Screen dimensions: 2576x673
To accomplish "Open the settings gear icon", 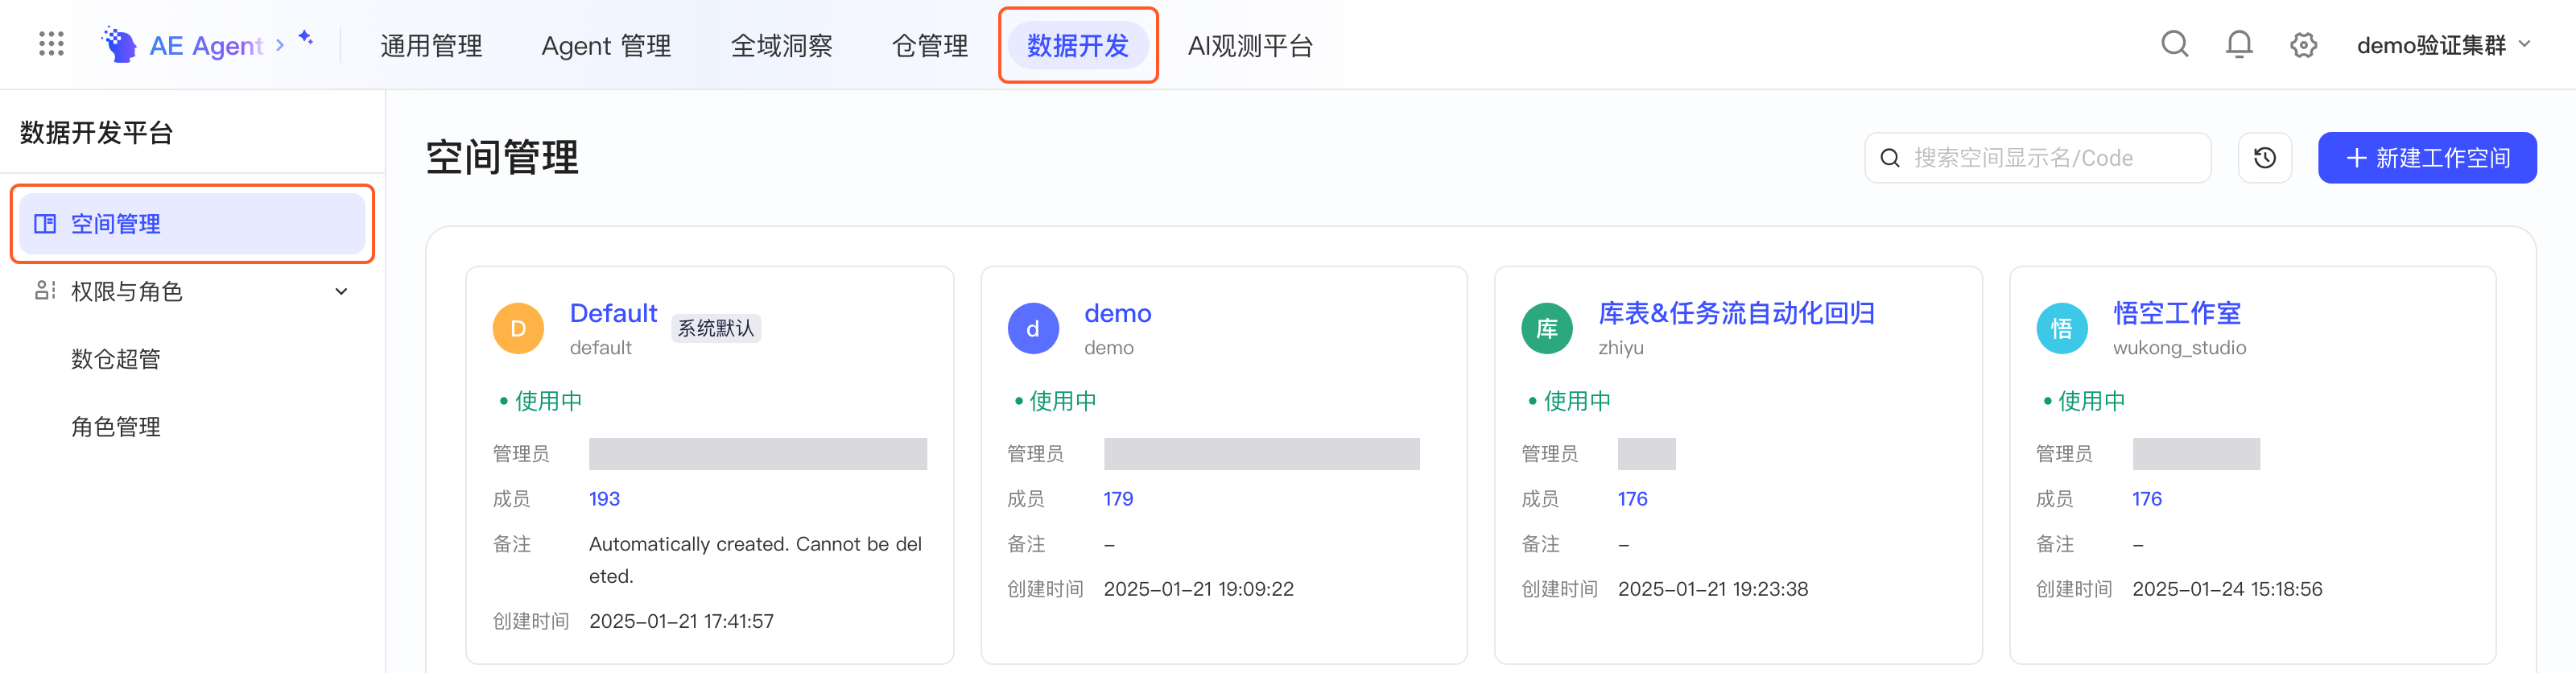I will tap(2303, 45).
